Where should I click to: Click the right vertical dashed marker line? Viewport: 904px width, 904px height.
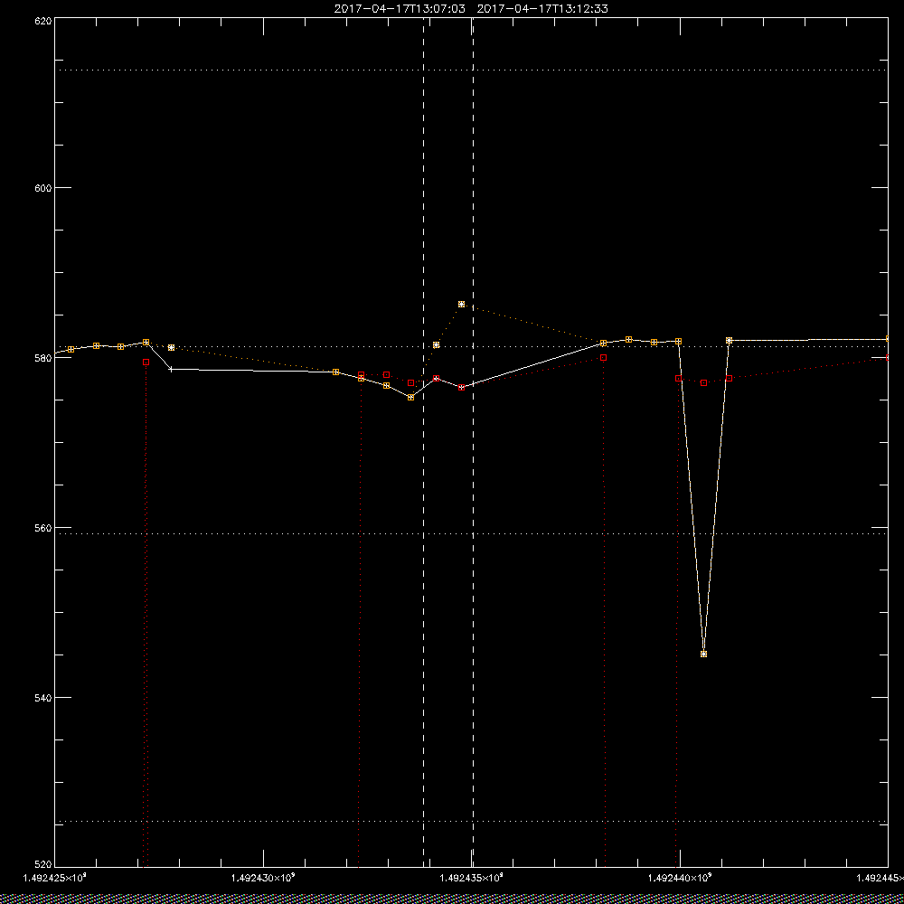[x=474, y=442]
